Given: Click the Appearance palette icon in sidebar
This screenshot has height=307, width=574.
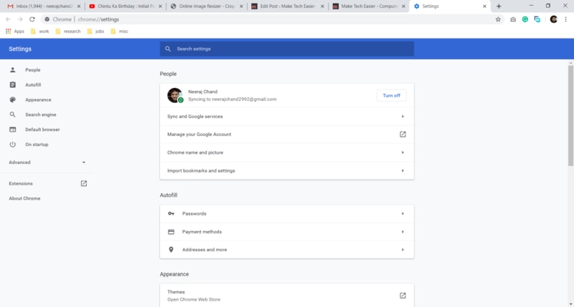Looking at the screenshot, I should tap(12, 99).
